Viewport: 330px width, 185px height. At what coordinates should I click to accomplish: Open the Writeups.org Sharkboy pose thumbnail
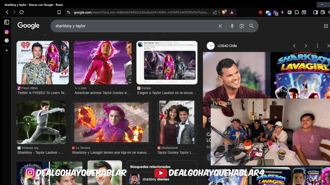41,122
